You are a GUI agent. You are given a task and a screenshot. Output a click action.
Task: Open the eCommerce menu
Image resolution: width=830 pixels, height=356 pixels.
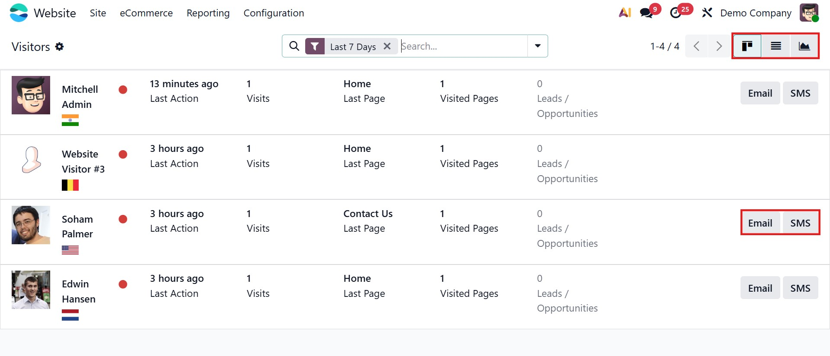[146, 13]
